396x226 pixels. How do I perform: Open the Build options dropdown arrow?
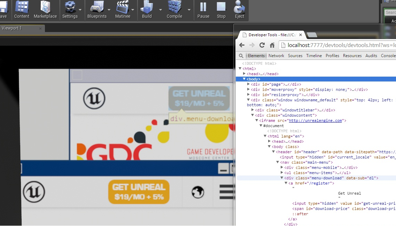[x=160, y=10]
